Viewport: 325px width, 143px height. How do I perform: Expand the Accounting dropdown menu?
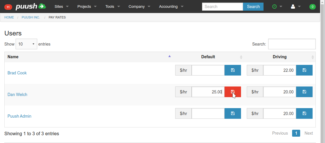(x=171, y=7)
